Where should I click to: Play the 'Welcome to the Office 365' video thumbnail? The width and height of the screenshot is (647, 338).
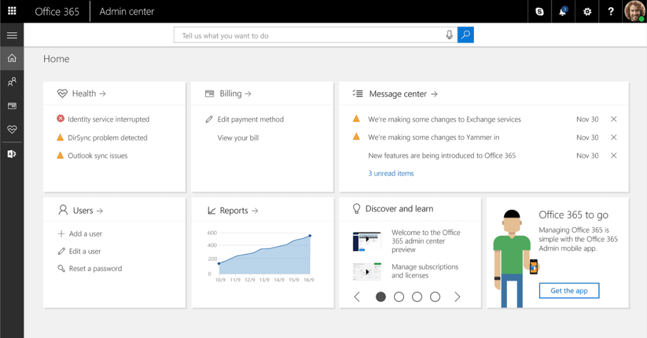pyautogui.click(x=367, y=242)
